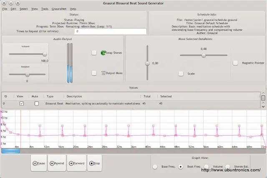The height and width of the screenshot is (178, 267).
Task: Open the View menu
Action: (35, 9)
